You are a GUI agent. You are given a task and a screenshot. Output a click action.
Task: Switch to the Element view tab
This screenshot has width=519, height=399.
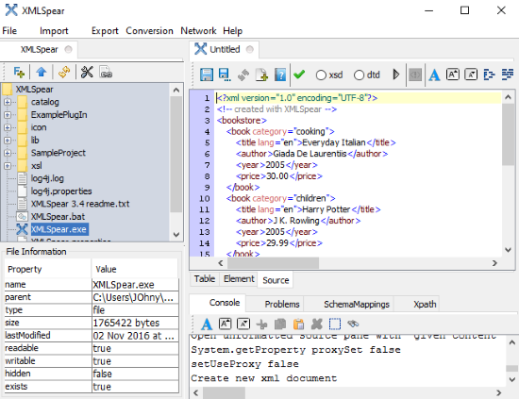click(x=239, y=279)
